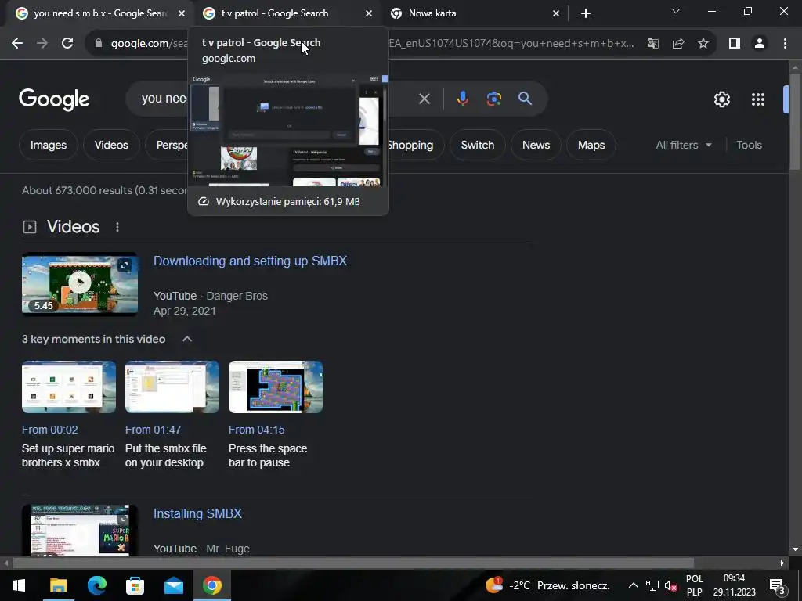The width and height of the screenshot is (802, 601).
Task: Bookmark this page with the star icon
Action: pos(703,44)
